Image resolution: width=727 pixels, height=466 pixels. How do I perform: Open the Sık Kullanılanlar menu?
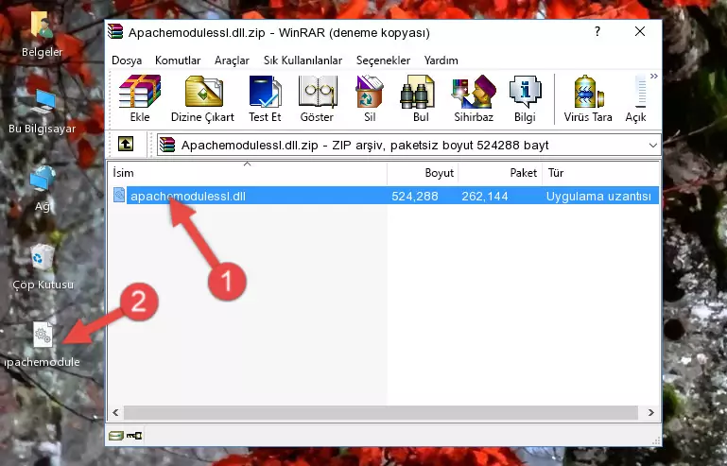tap(303, 60)
